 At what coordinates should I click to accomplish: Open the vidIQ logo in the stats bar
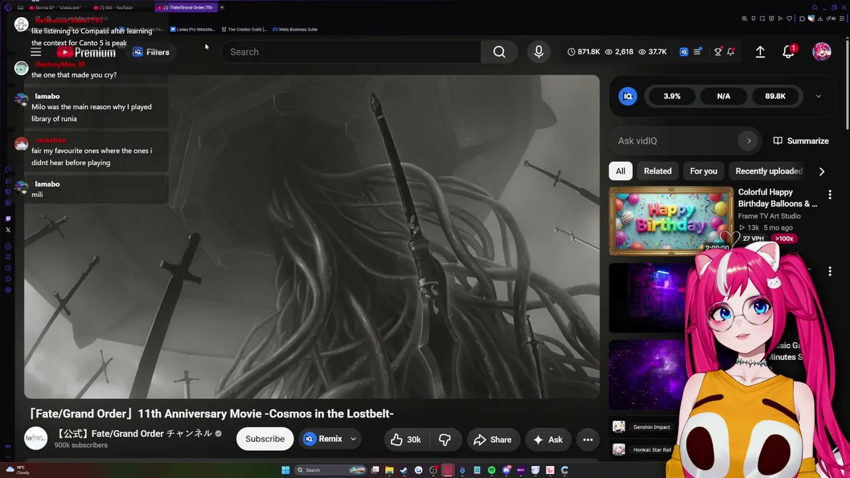684,52
